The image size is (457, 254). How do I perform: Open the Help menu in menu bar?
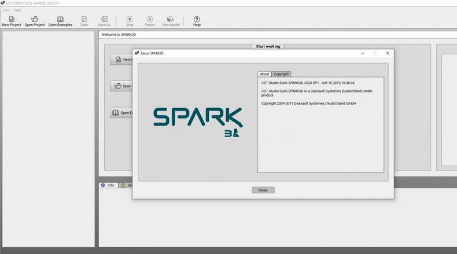(18, 10)
